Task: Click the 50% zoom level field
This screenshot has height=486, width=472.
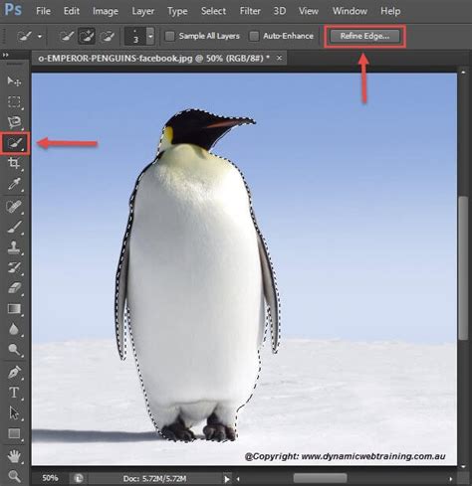Action: [50, 478]
